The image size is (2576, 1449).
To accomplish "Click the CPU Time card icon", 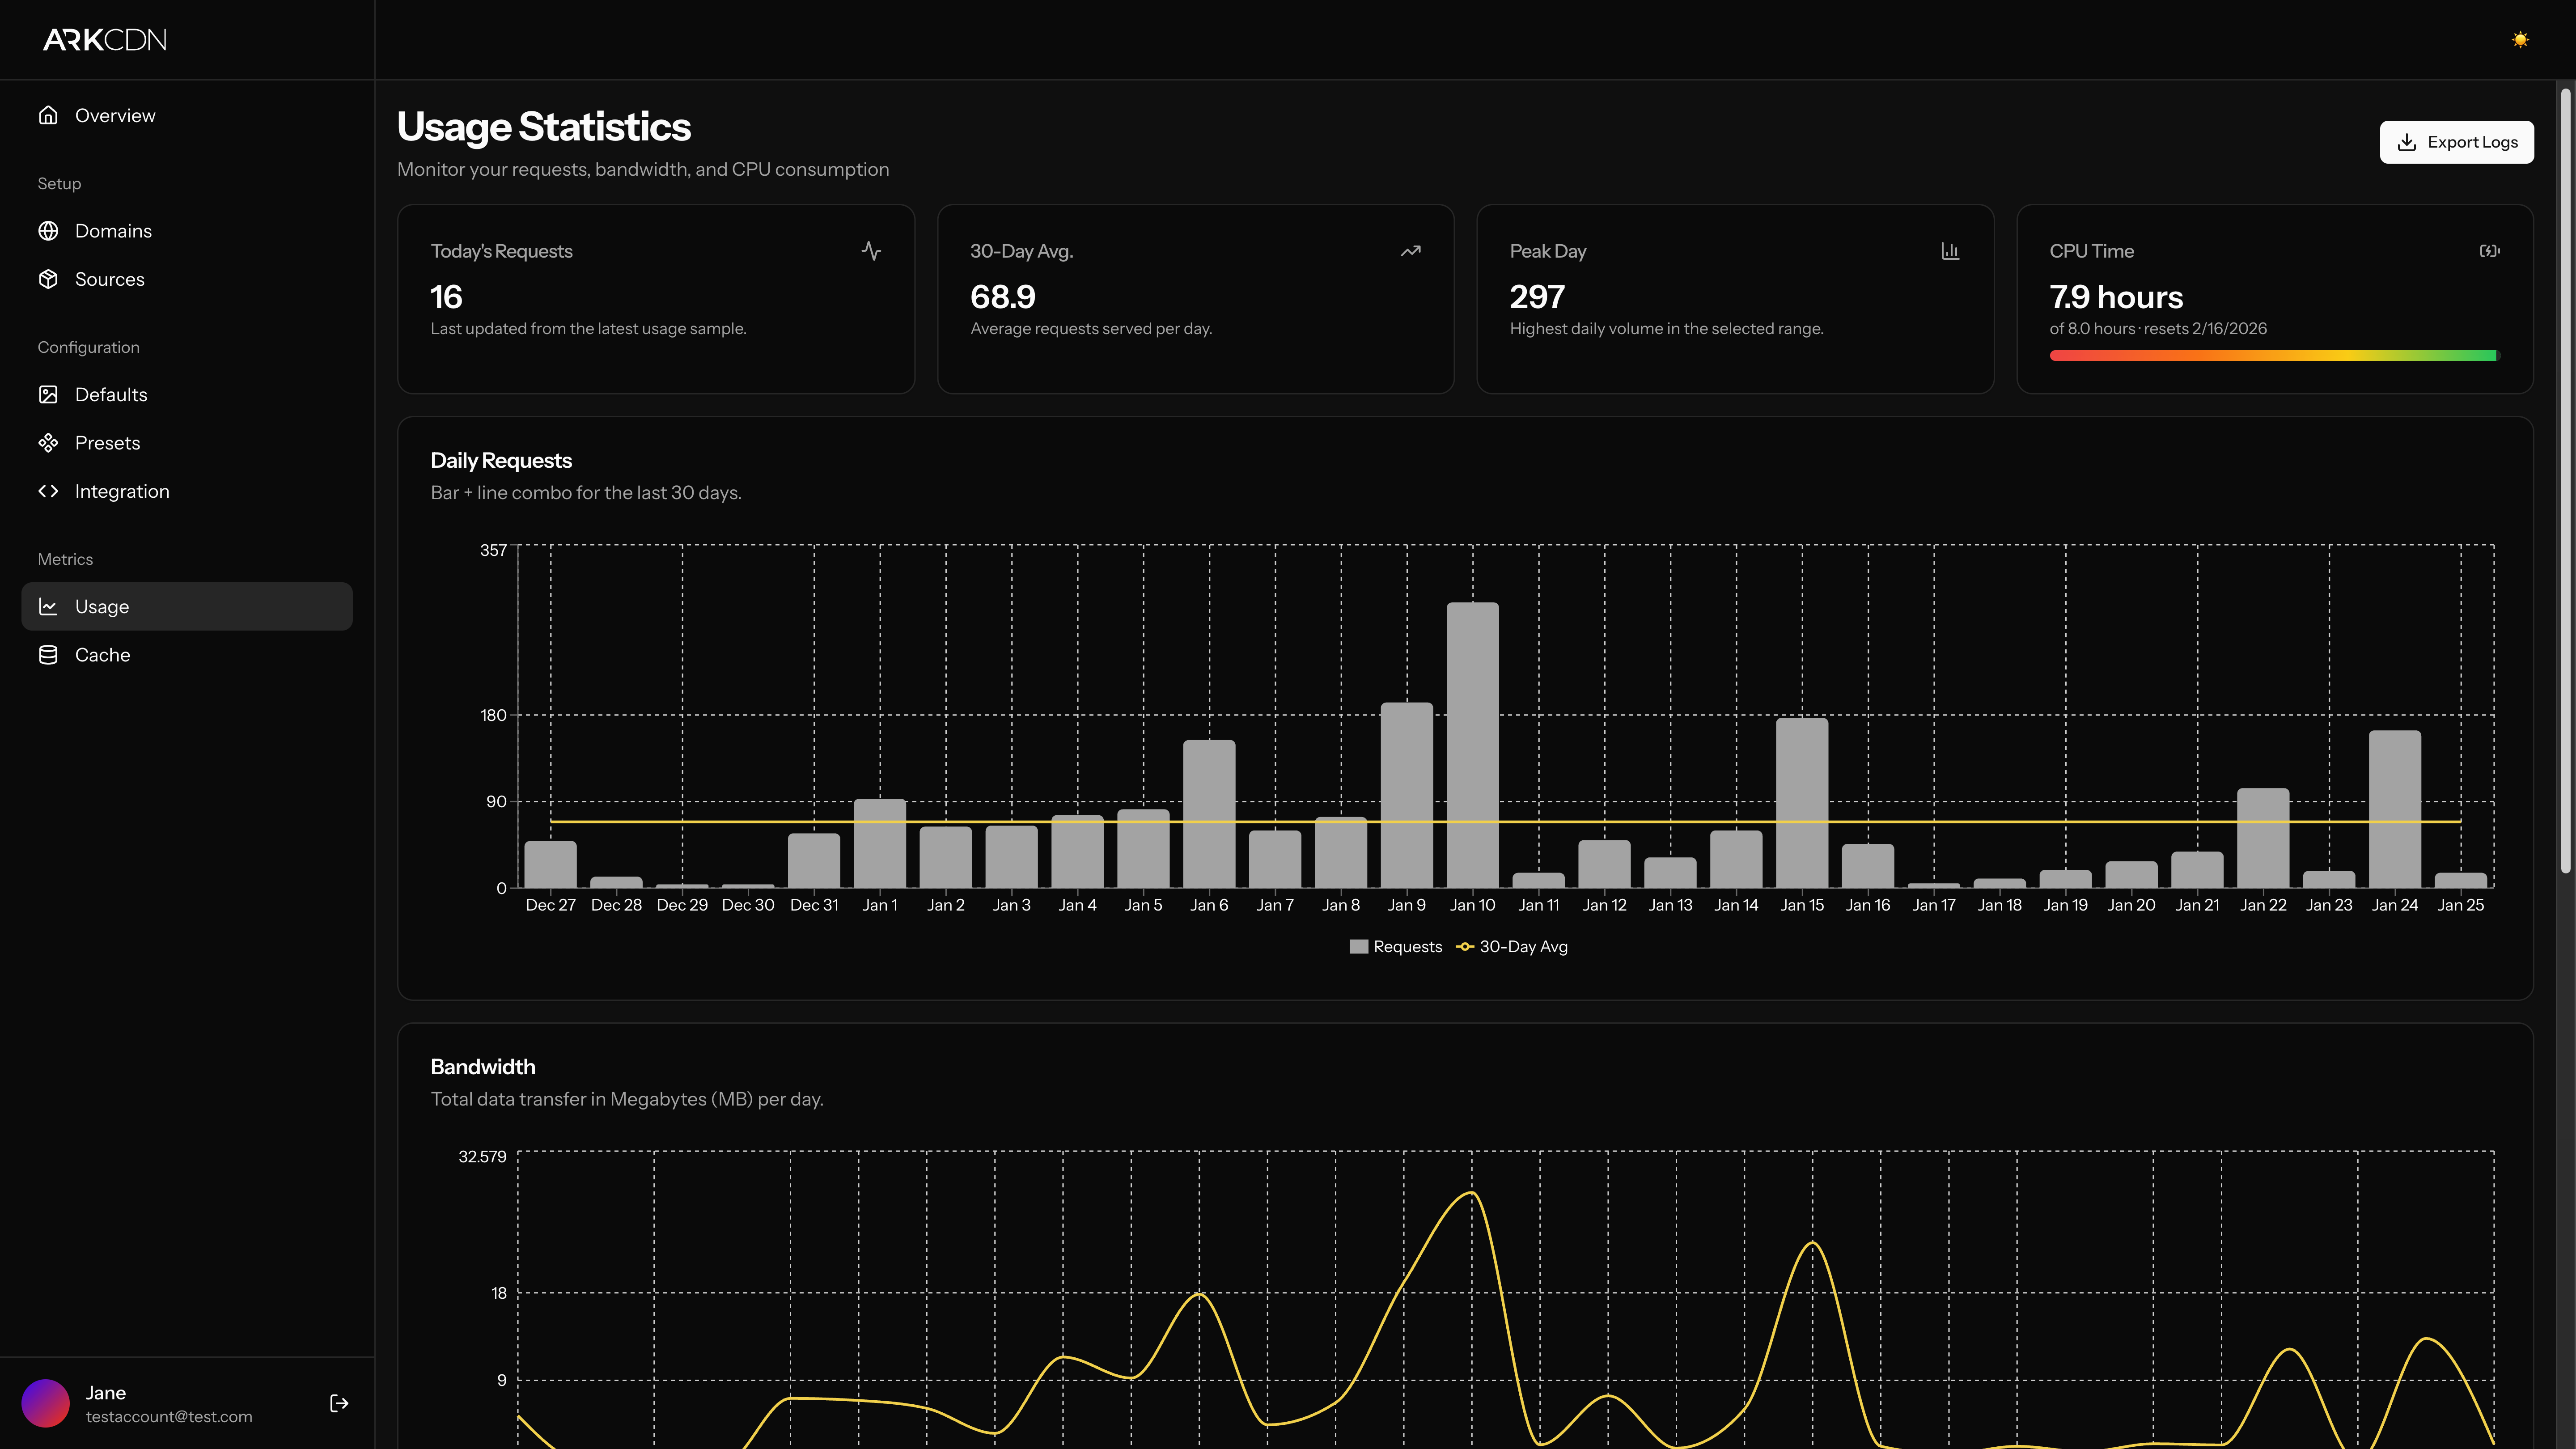I will click(2490, 251).
